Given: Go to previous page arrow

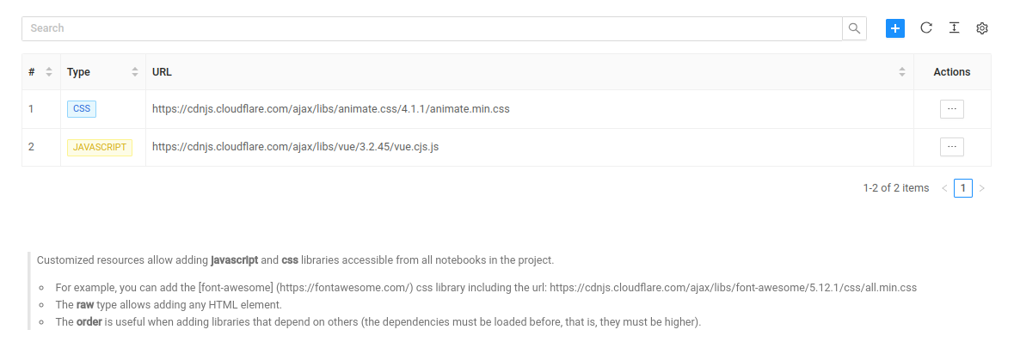Looking at the screenshot, I should pos(944,188).
